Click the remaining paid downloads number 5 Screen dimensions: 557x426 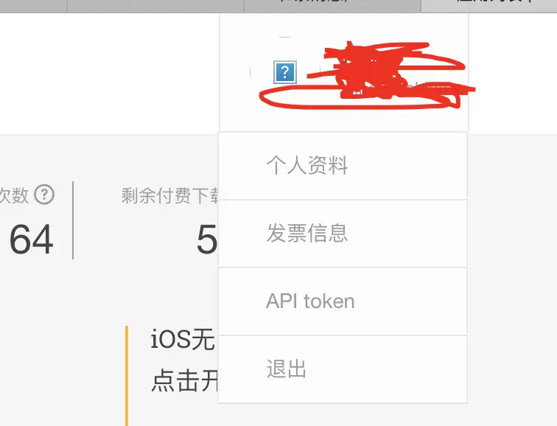coord(207,240)
